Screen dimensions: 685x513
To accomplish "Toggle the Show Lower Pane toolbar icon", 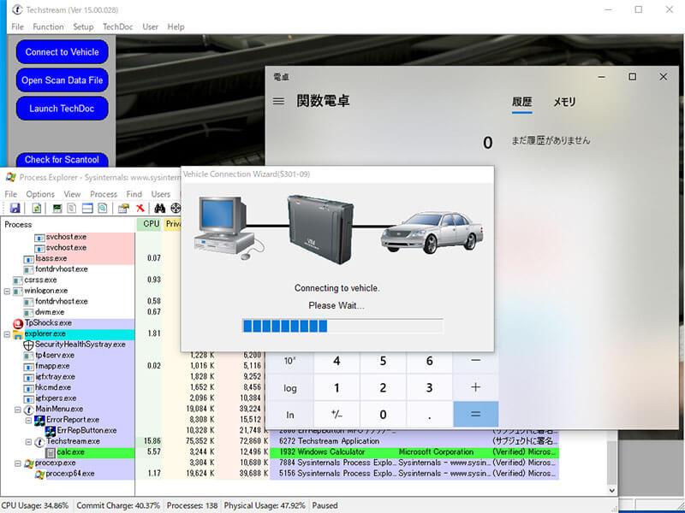I will 87,208.
